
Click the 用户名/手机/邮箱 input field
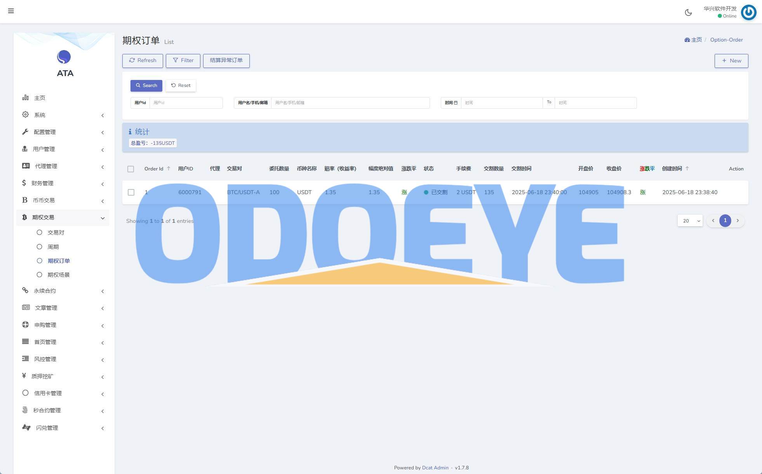point(350,103)
